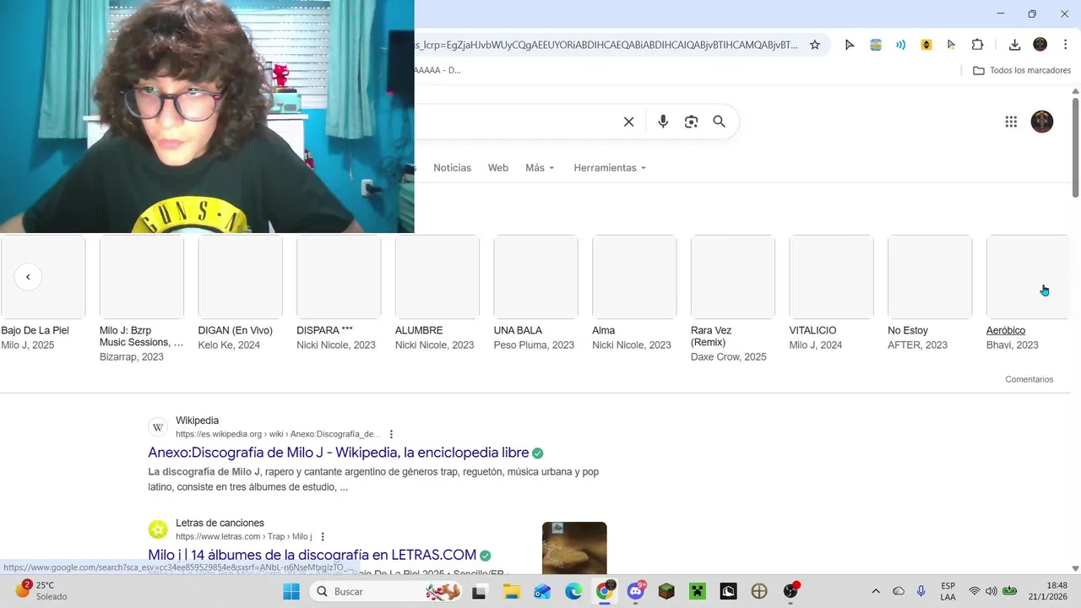
Task: Select DIGAN (En Vivo) song card
Action: (x=241, y=292)
